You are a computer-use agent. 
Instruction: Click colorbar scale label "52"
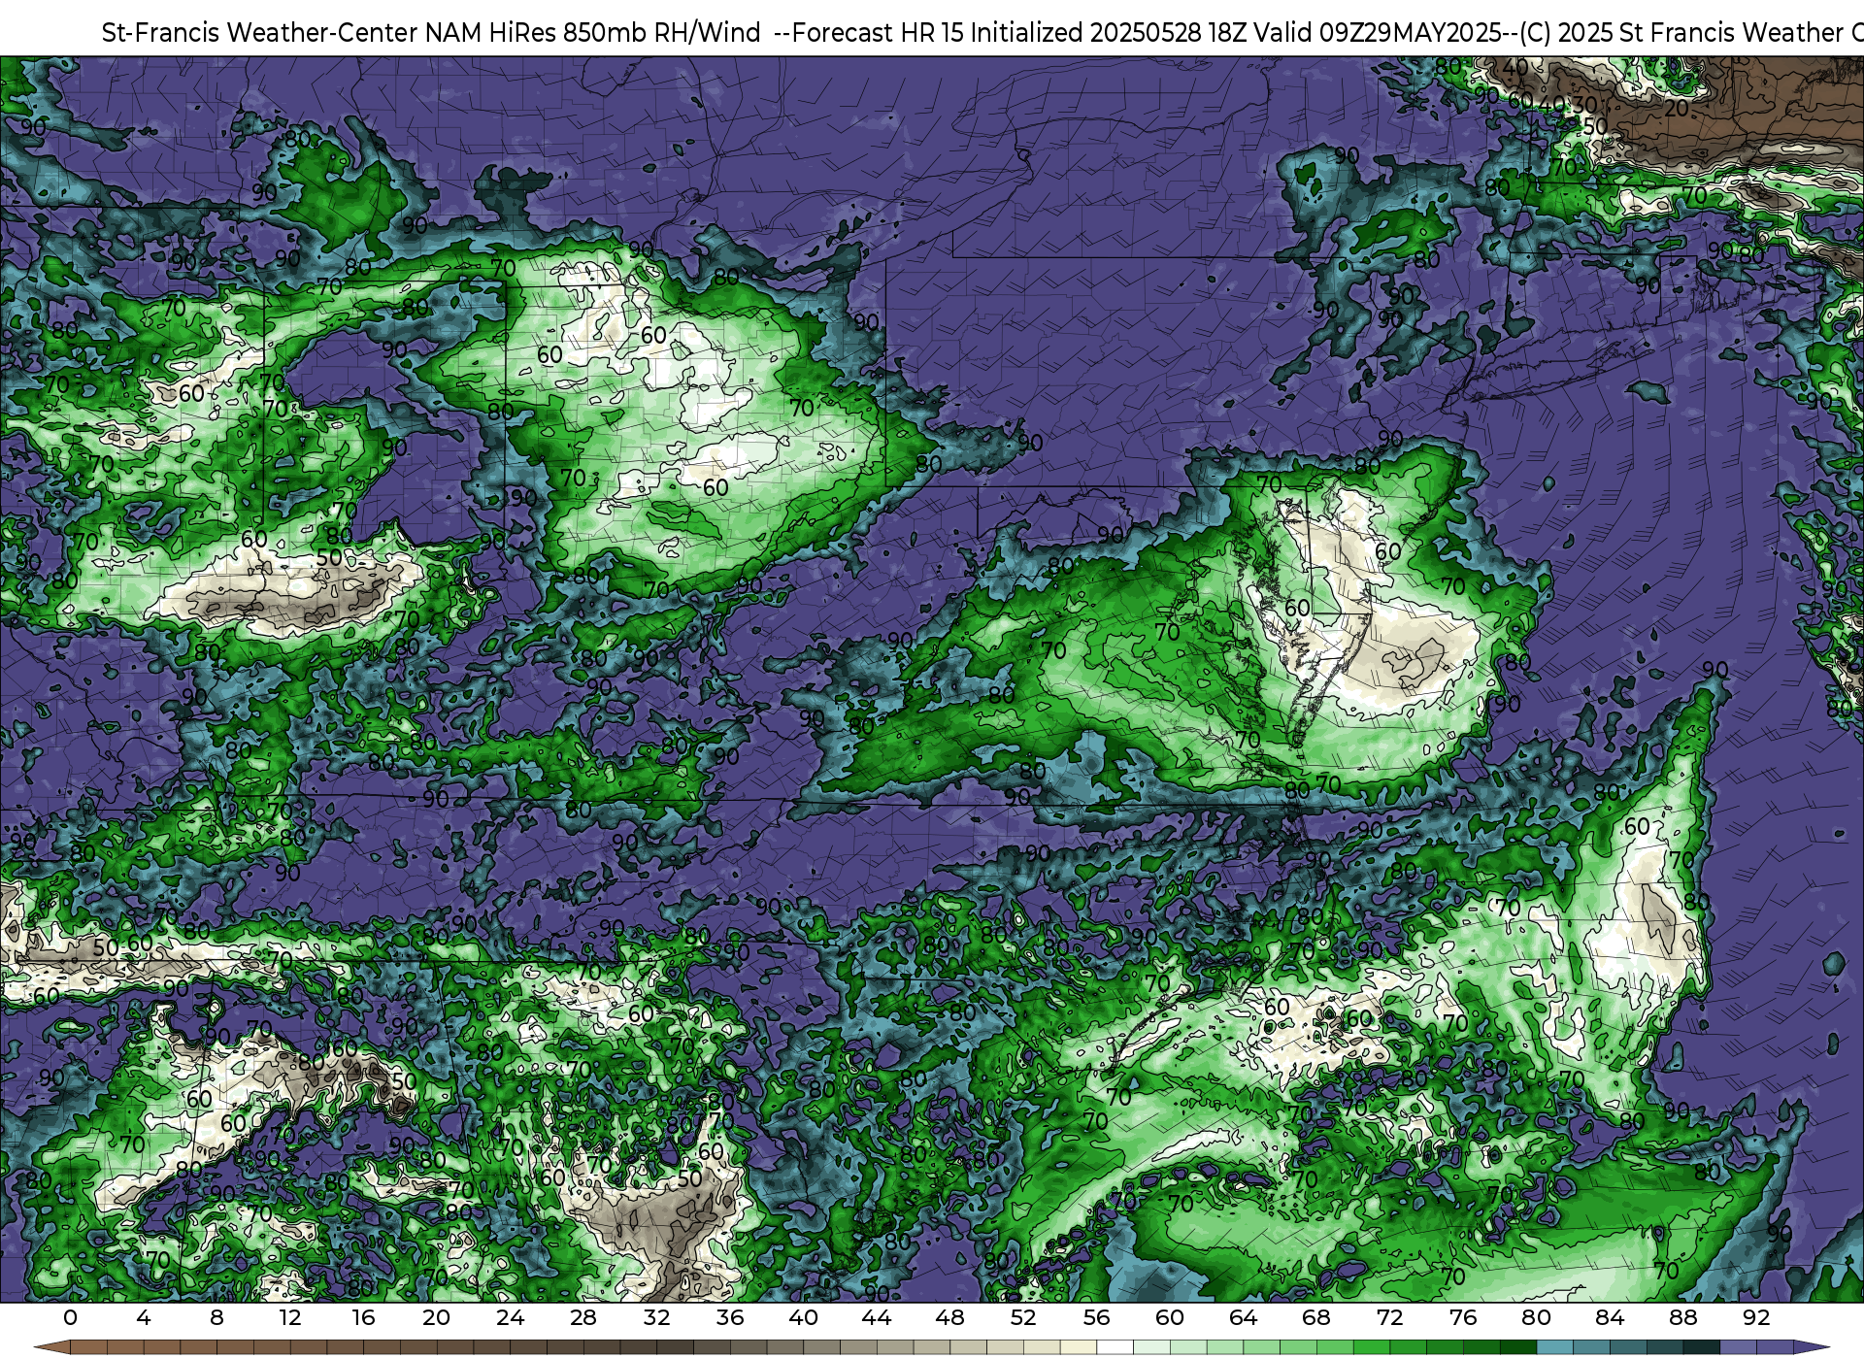click(1023, 1317)
